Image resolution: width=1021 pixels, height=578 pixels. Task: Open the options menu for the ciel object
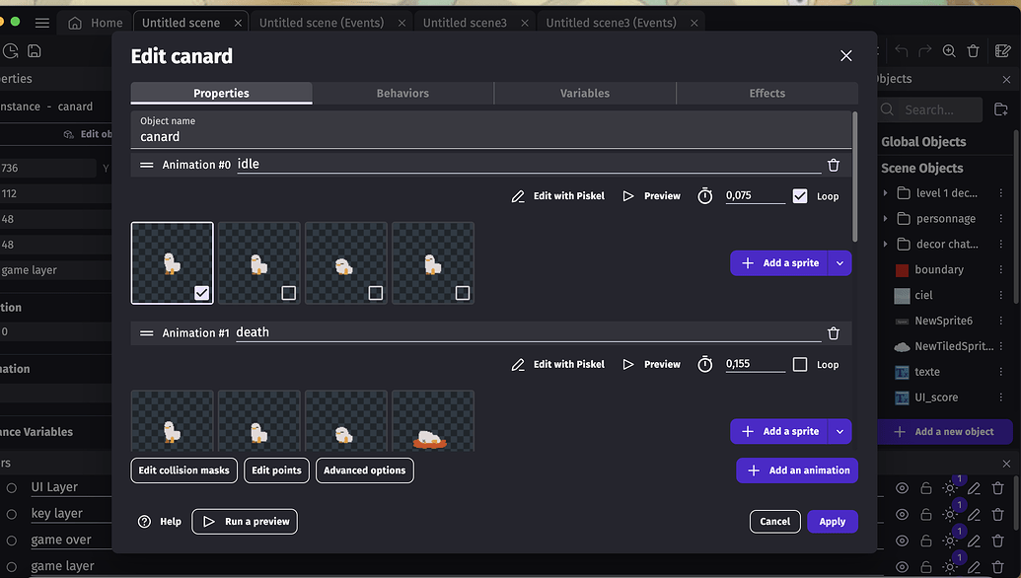click(x=1001, y=295)
